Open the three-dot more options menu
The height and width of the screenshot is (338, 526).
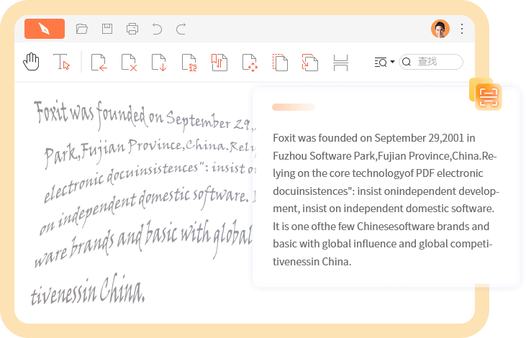pyautogui.click(x=462, y=29)
